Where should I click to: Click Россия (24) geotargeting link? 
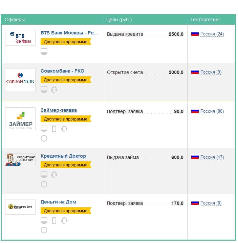(212, 34)
